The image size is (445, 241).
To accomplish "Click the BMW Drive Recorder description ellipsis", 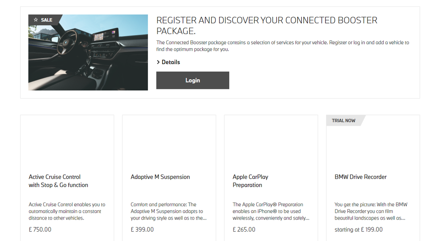I will click(403, 218).
